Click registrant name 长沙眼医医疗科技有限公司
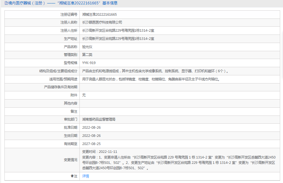This screenshot has height=183, width=283. tap(102, 23)
